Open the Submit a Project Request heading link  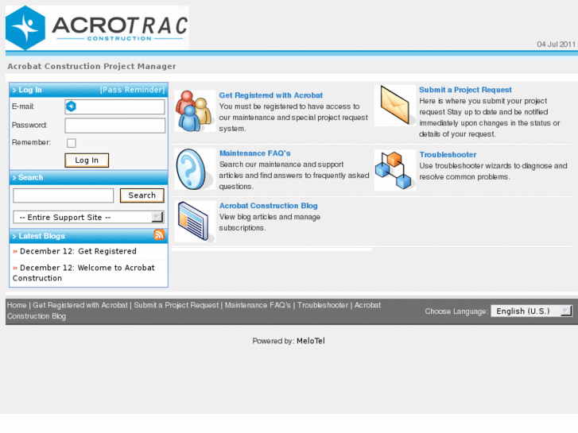(465, 90)
